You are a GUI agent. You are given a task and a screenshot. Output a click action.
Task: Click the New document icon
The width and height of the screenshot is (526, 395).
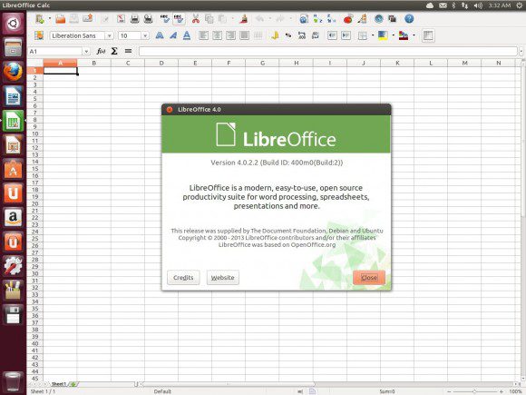tap(40, 19)
